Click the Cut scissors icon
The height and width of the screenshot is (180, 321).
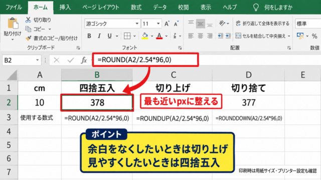(x=28, y=20)
